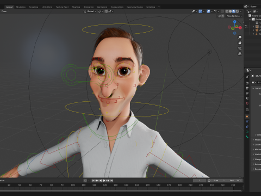The width and height of the screenshot is (261, 196).
Task: Click the current frame number field
Action: [x=200, y=181]
